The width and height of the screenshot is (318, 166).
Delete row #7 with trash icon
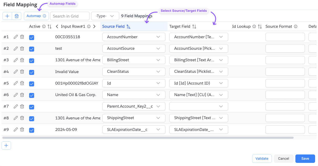(x=22, y=106)
